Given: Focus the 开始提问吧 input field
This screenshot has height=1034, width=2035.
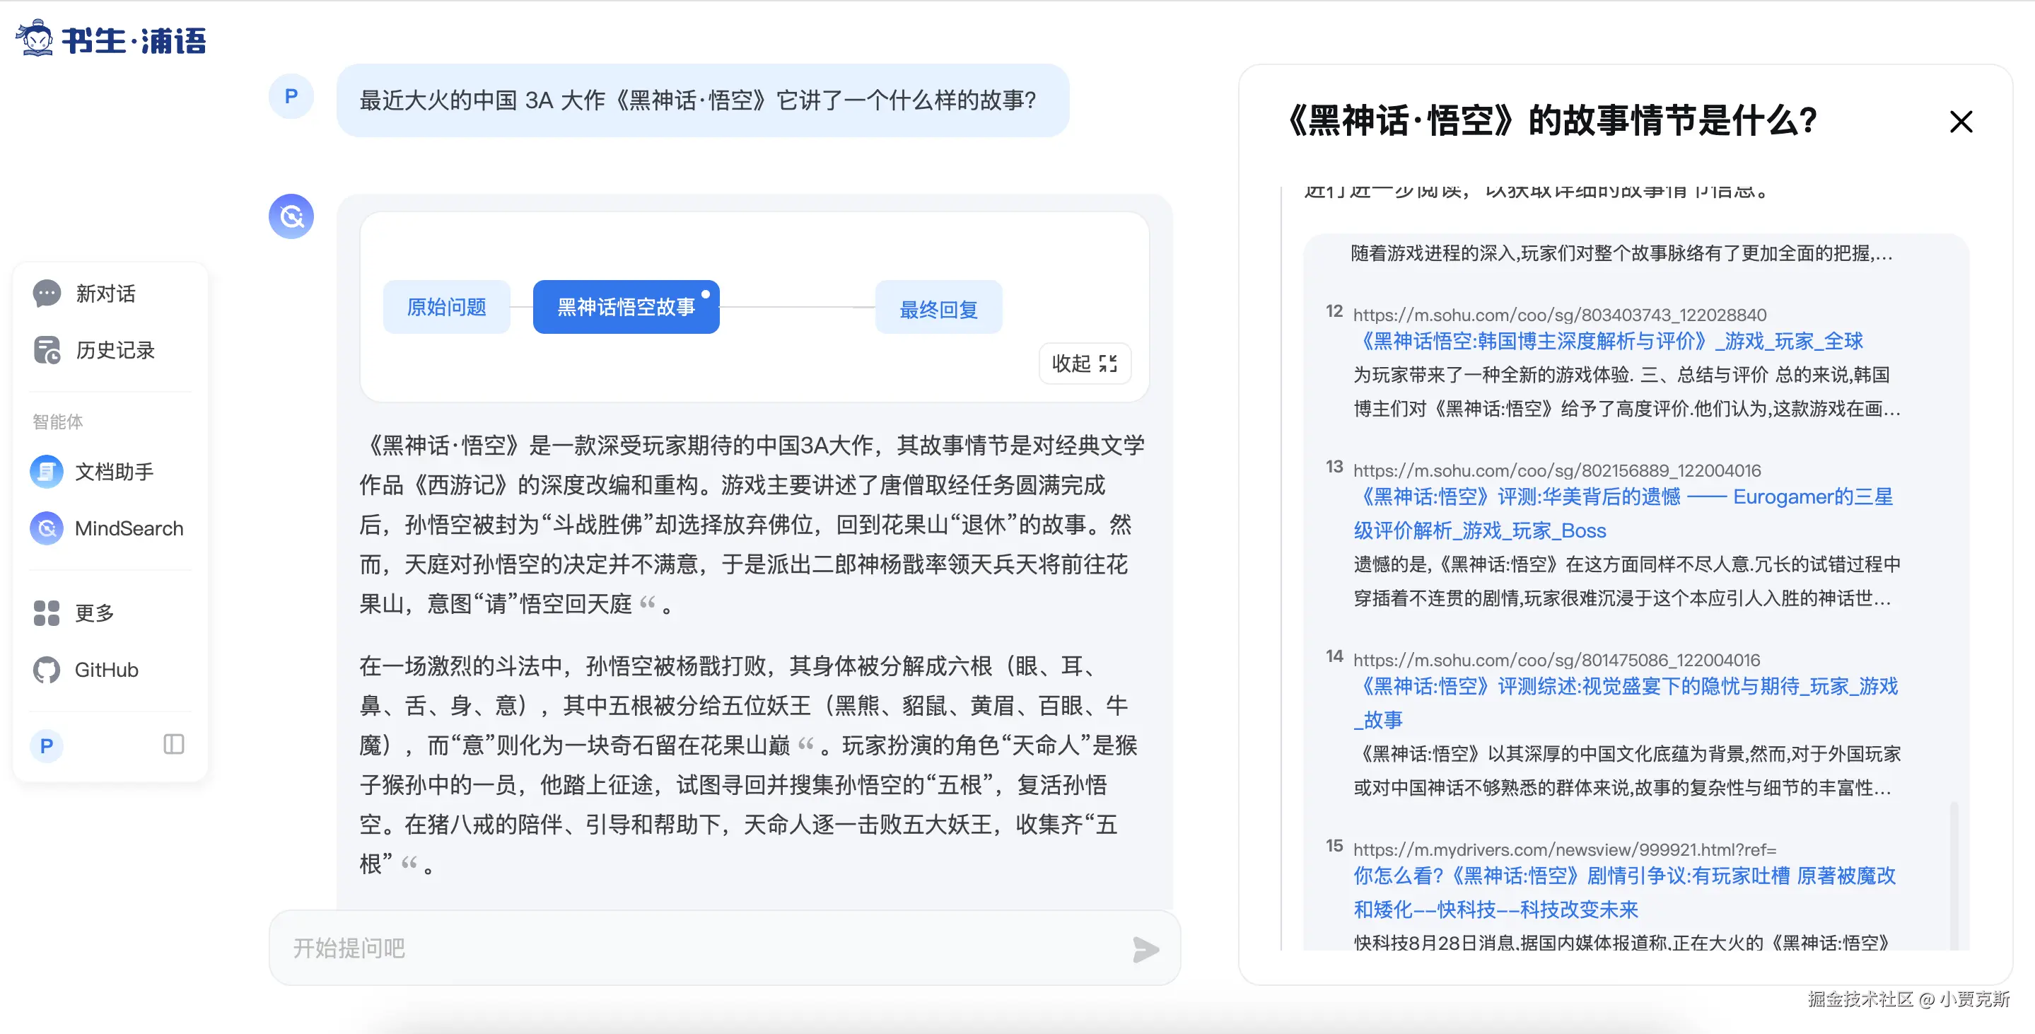Looking at the screenshot, I should tap(695, 948).
